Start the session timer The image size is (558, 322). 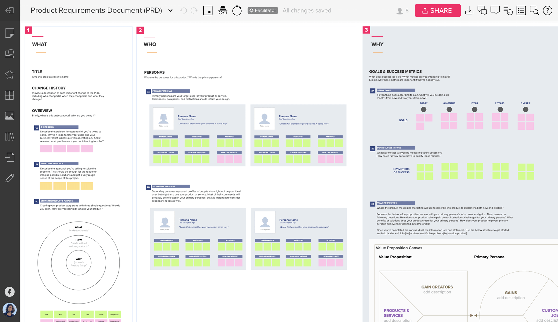pos(237,10)
